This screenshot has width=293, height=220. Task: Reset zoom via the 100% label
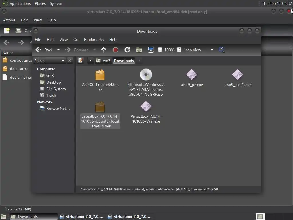click(x=169, y=50)
